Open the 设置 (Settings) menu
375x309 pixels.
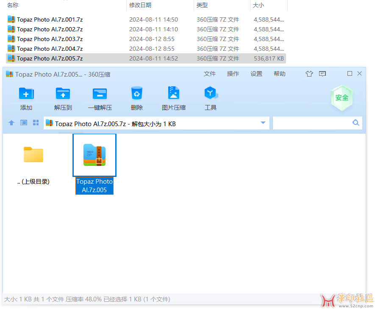(256, 74)
